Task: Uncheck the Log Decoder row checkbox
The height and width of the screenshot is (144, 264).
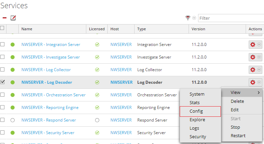Action: click(2, 82)
